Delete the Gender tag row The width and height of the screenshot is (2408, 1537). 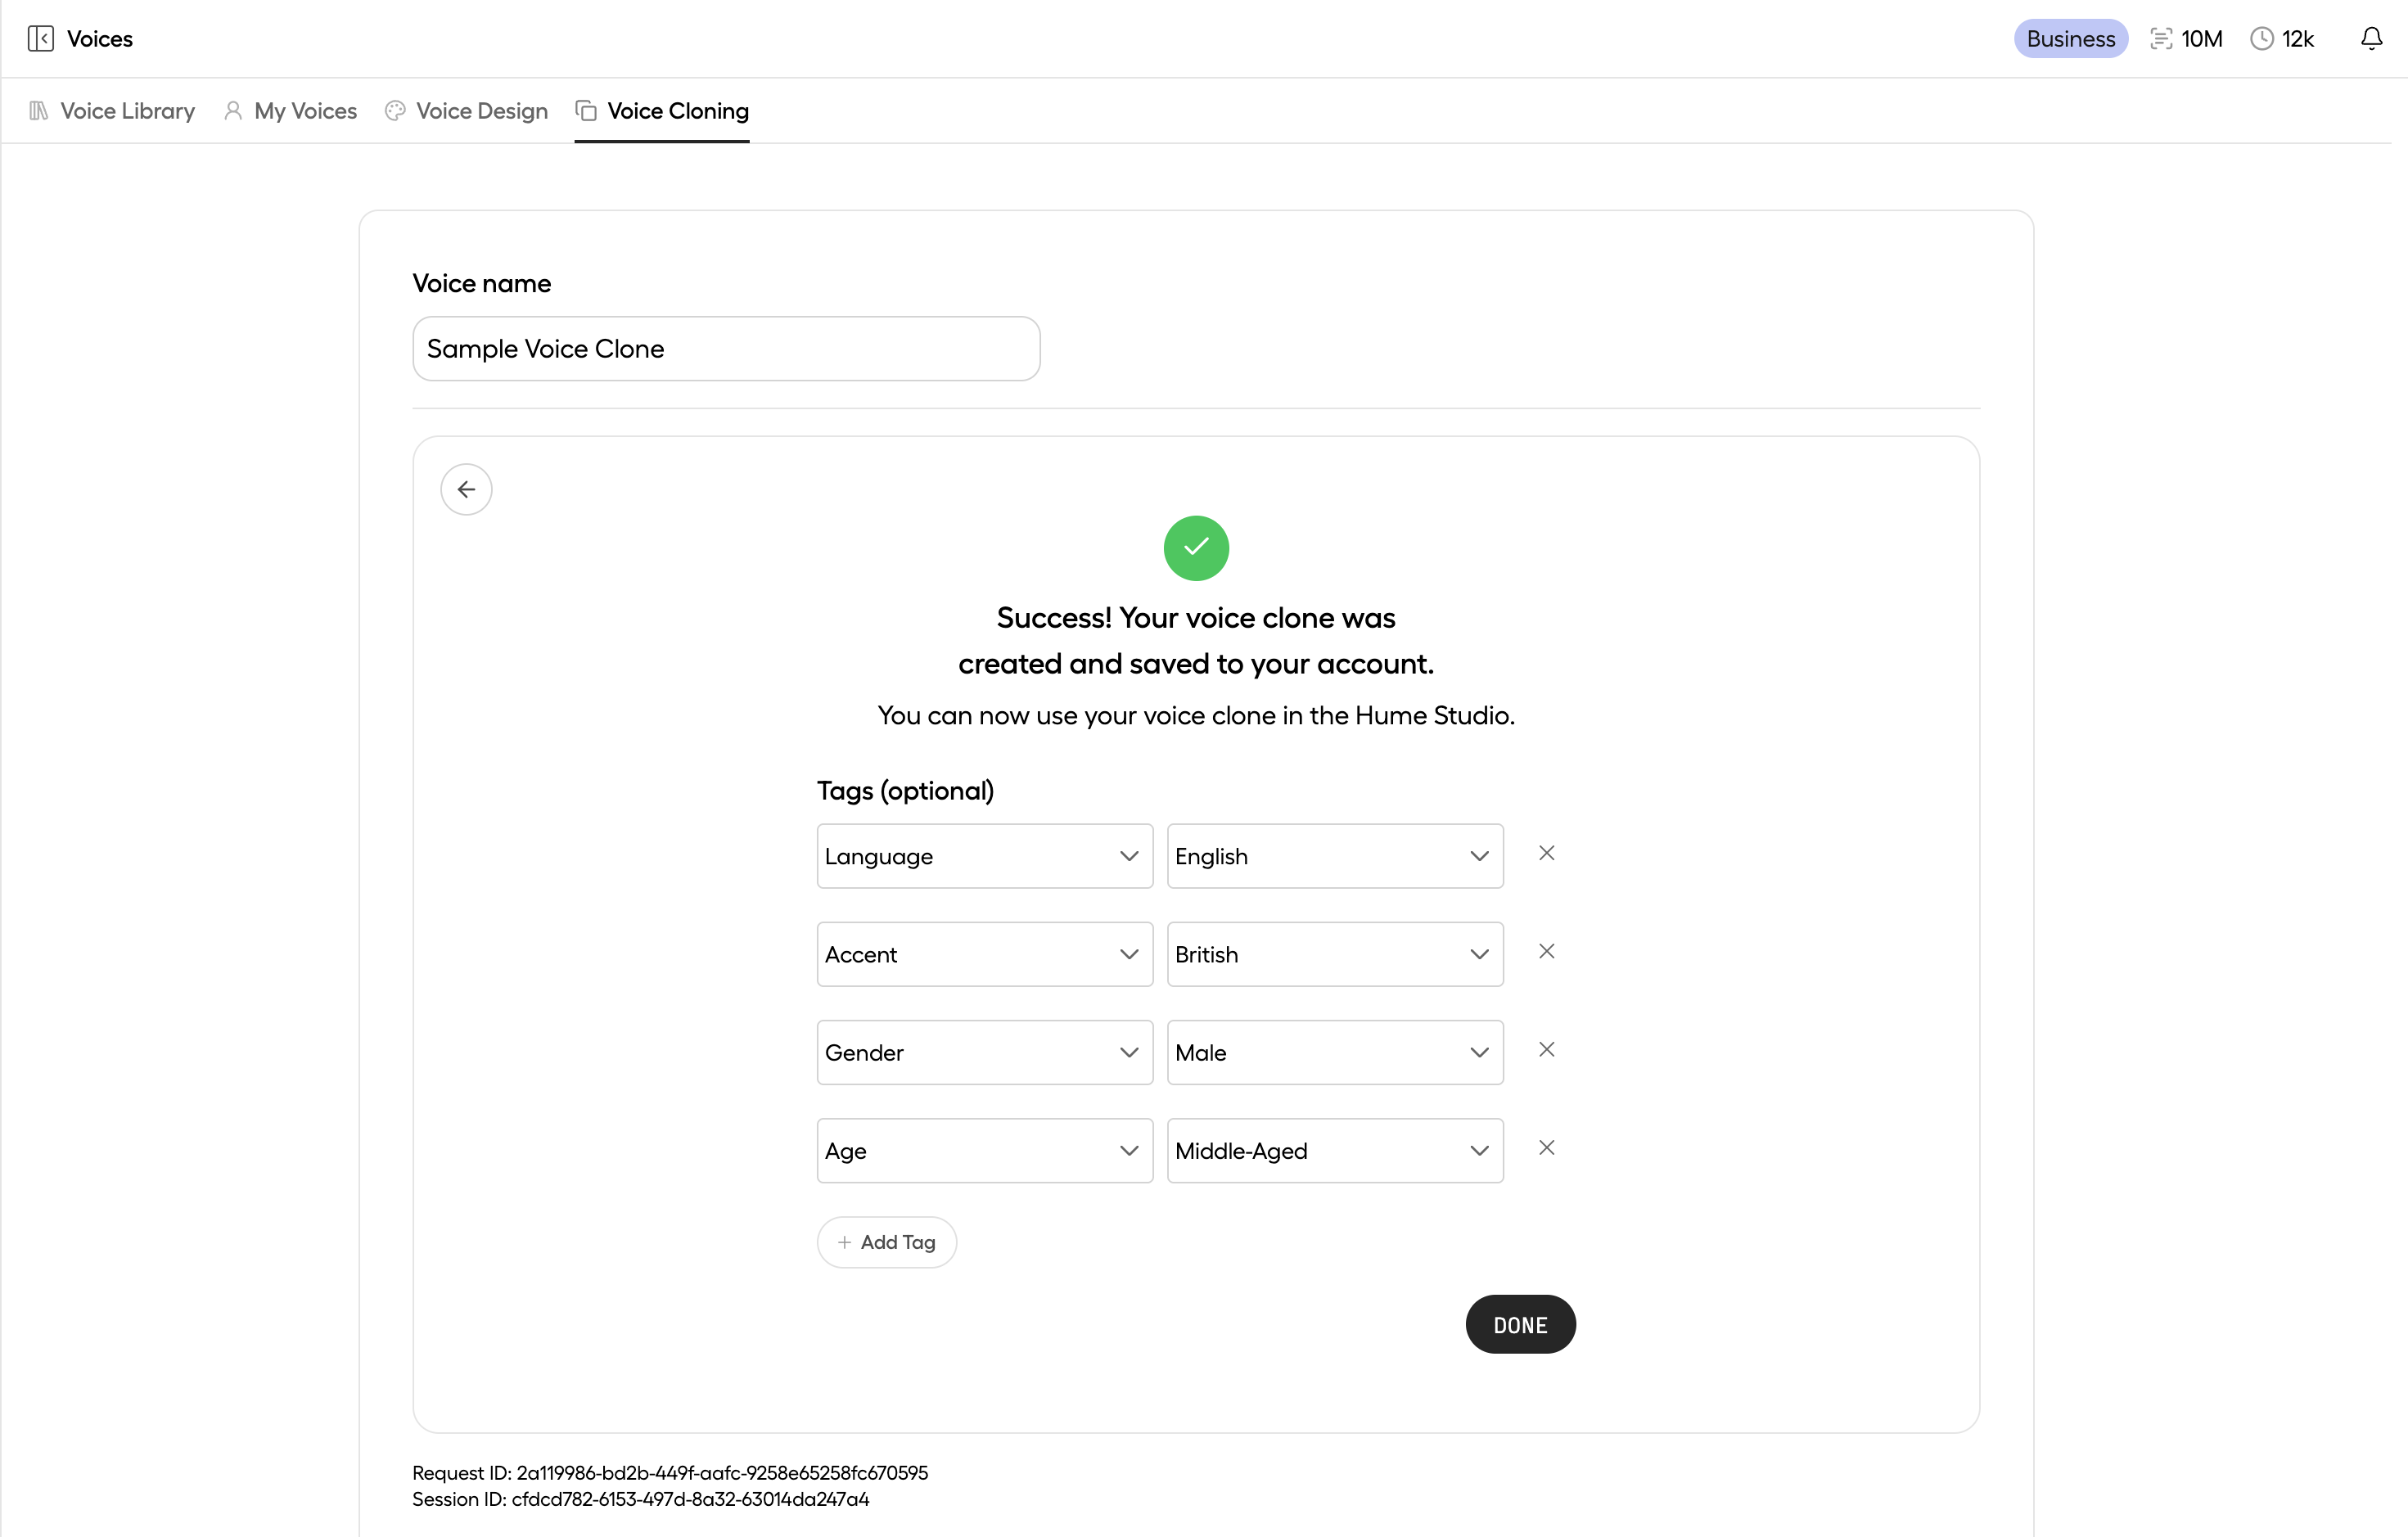point(1546,1049)
